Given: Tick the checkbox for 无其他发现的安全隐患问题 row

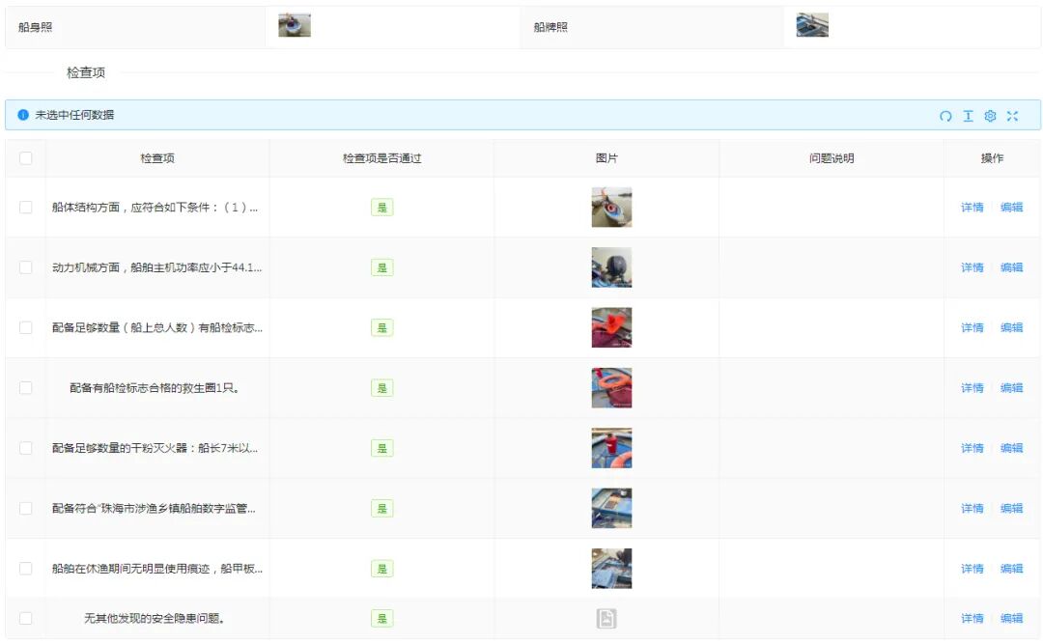Looking at the screenshot, I should coord(26,619).
